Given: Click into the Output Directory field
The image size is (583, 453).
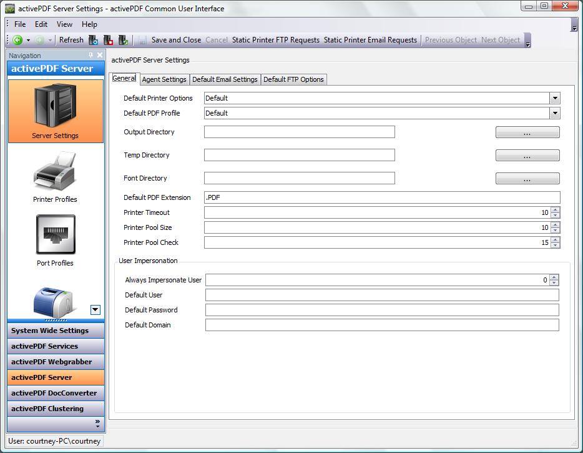Looking at the screenshot, I should (300, 132).
